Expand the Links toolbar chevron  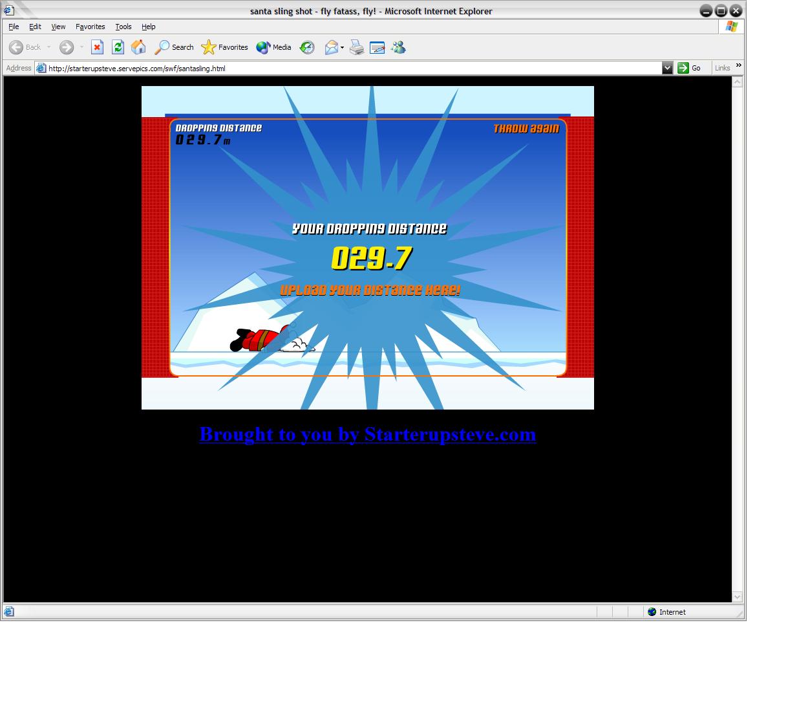(738, 66)
